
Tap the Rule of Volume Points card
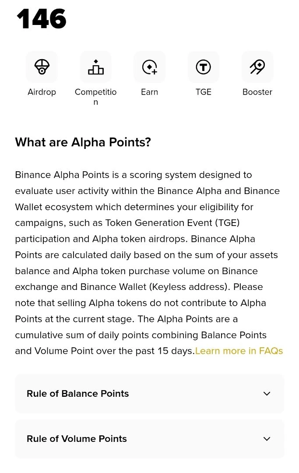point(150,439)
